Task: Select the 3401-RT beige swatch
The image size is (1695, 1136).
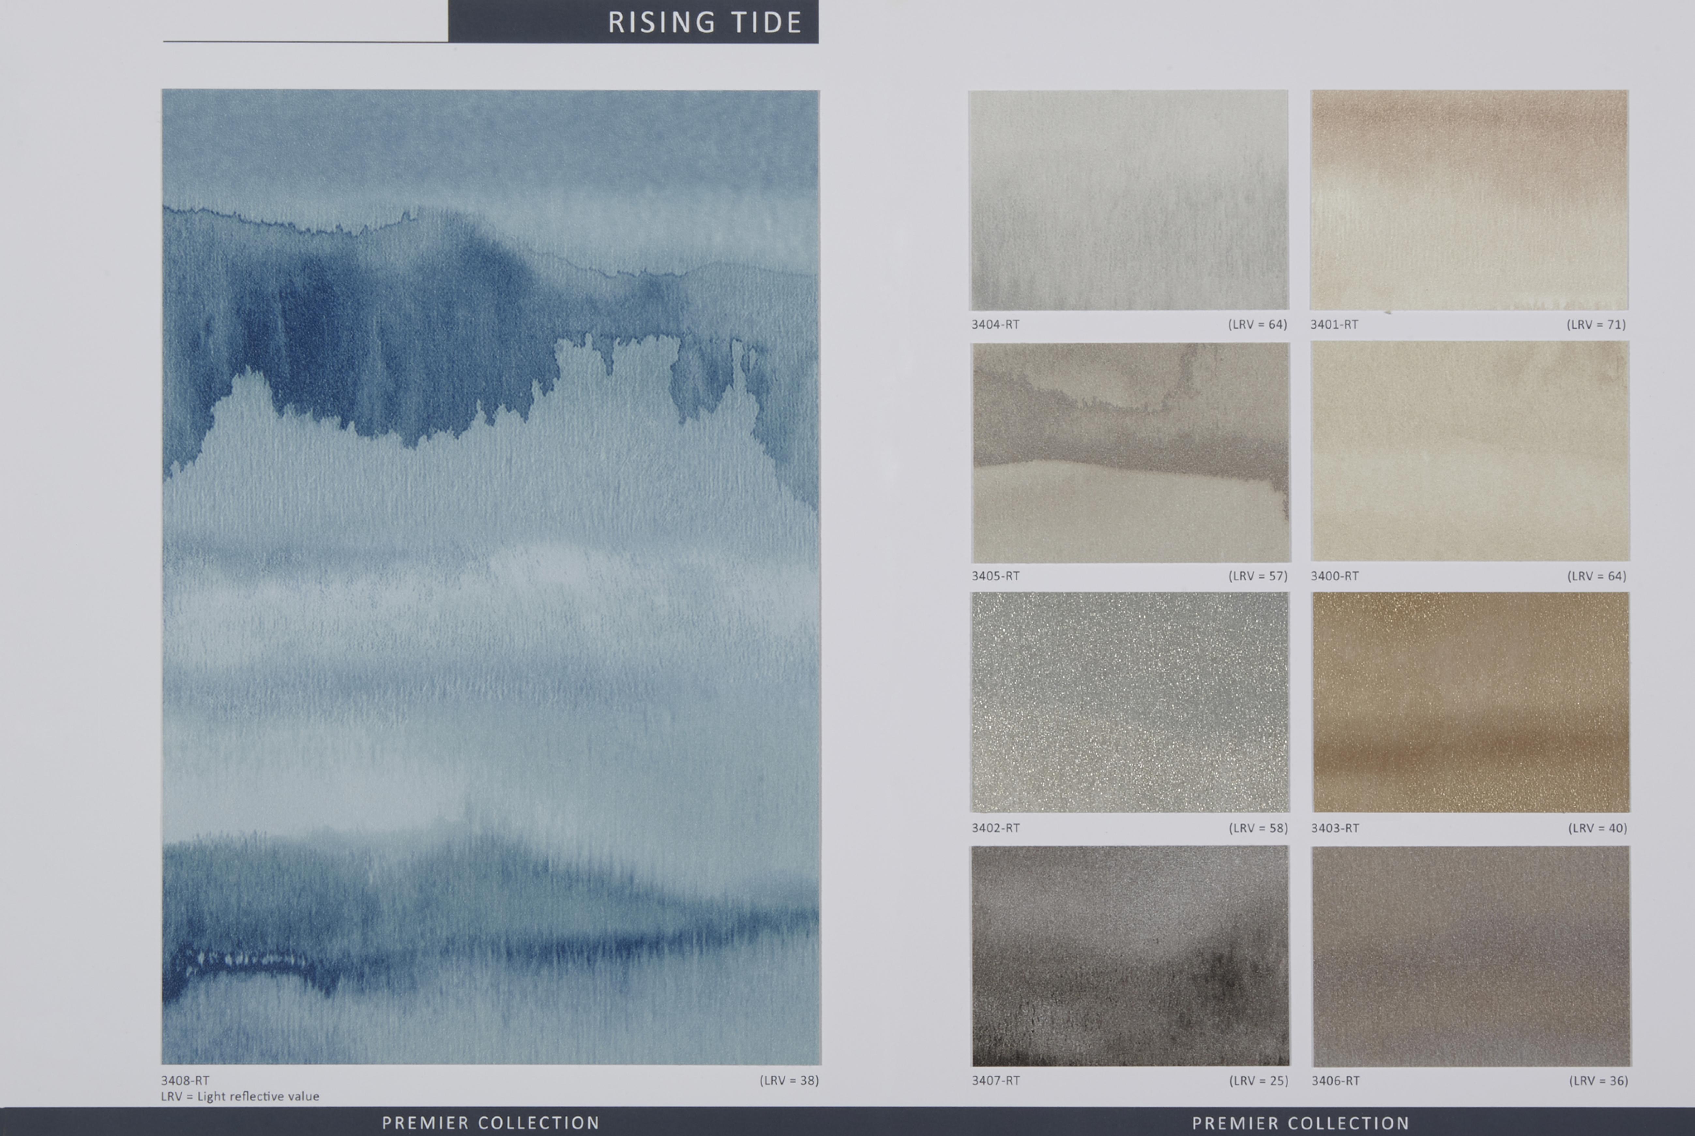Action: pyautogui.click(x=1469, y=200)
